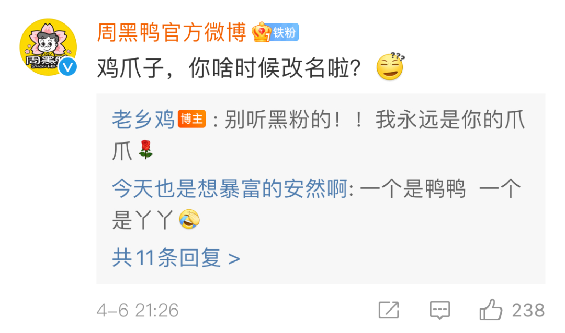Tap the crown 铁粉 fan badge
Image resolution: width=565 pixels, height=333 pixels.
275,32
